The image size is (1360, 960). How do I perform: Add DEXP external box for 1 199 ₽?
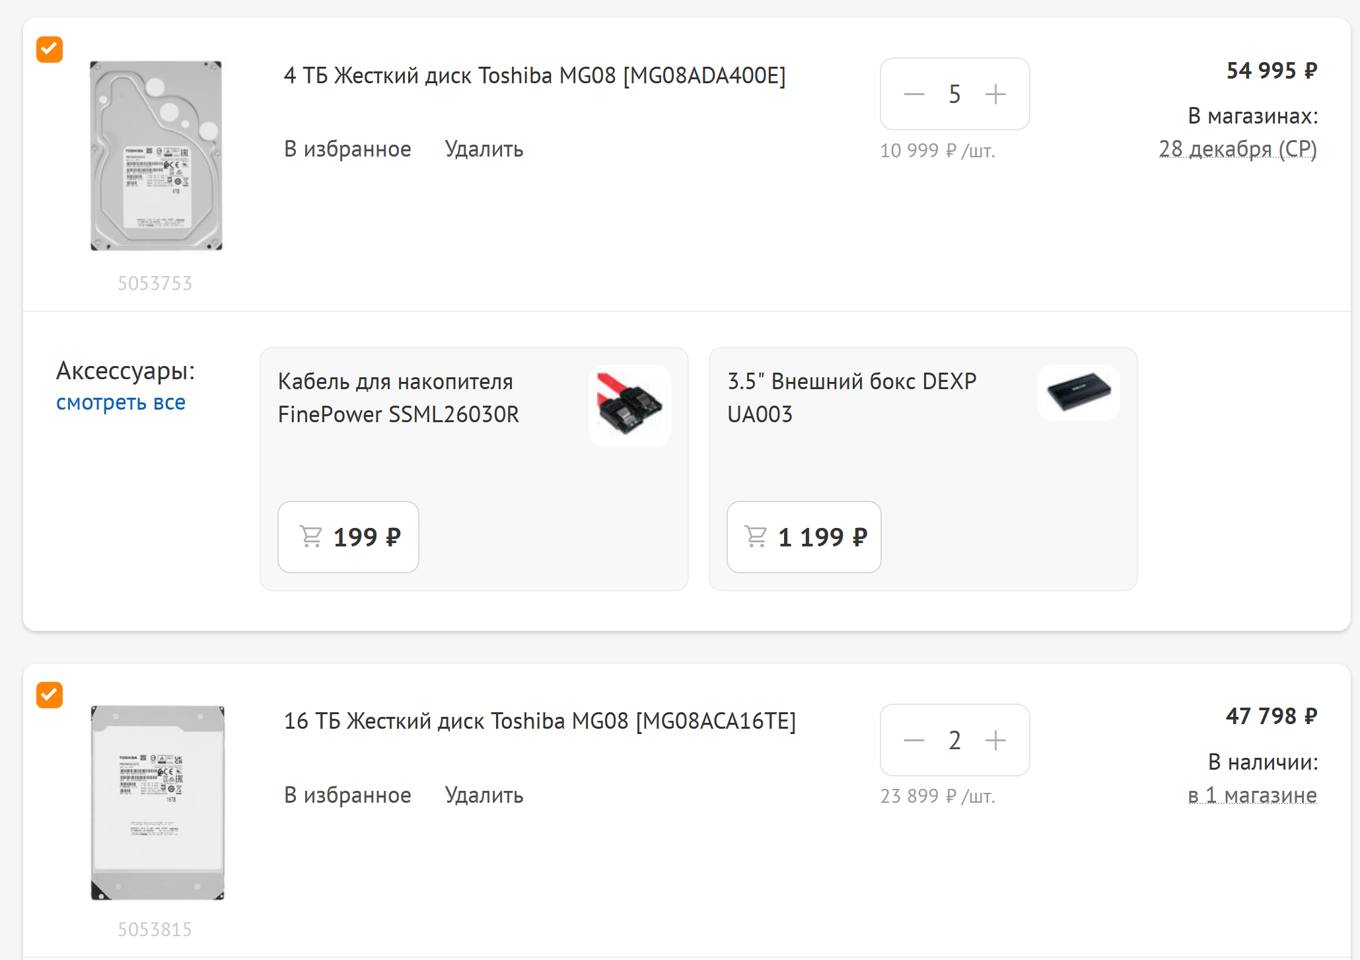pos(804,537)
